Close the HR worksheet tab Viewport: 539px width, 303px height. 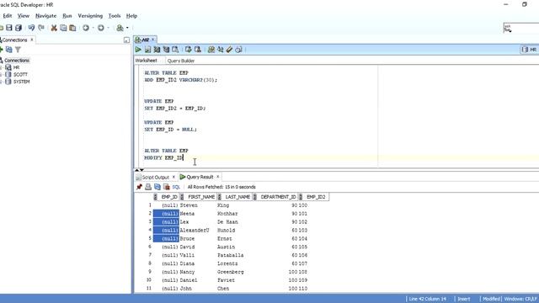153,40
